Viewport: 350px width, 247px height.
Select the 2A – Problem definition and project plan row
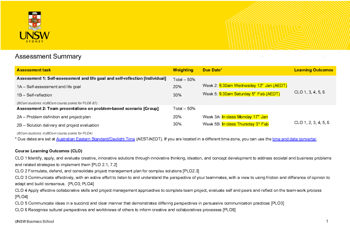[54, 117]
